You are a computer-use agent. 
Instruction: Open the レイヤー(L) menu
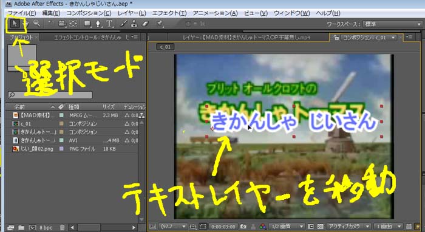pos(132,13)
